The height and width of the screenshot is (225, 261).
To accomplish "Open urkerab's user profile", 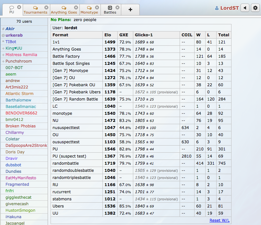I will click(14, 35).
